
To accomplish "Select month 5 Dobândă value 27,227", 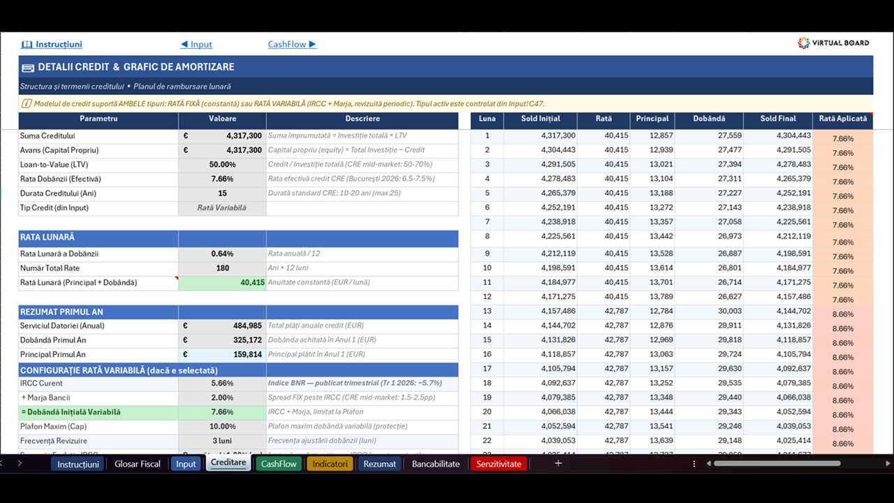I will pyautogui.click(x=709, y=194).
